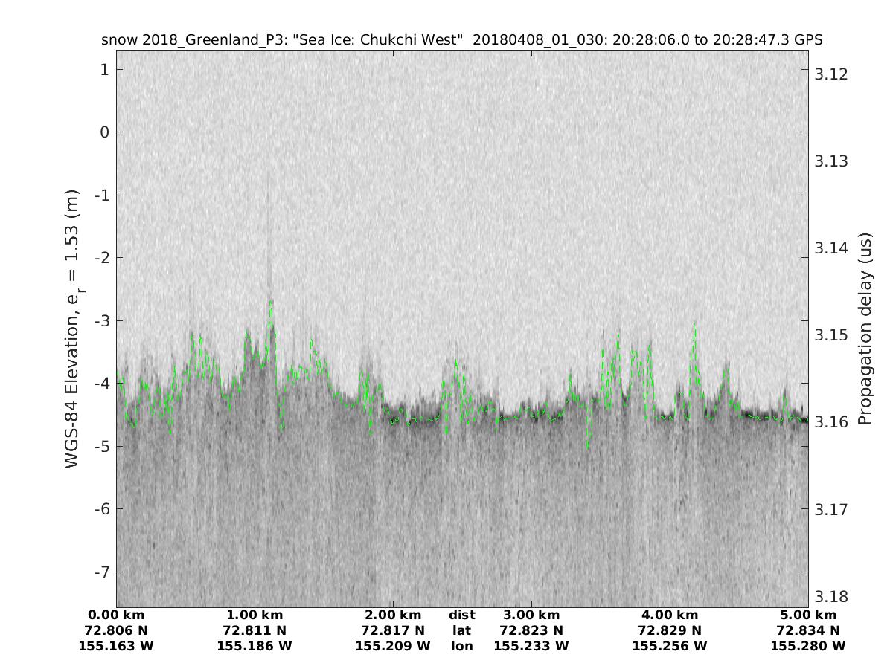893x669 pixels.
Task: Click the 72.817 N latitude label
Action: [x=393, y=631]
